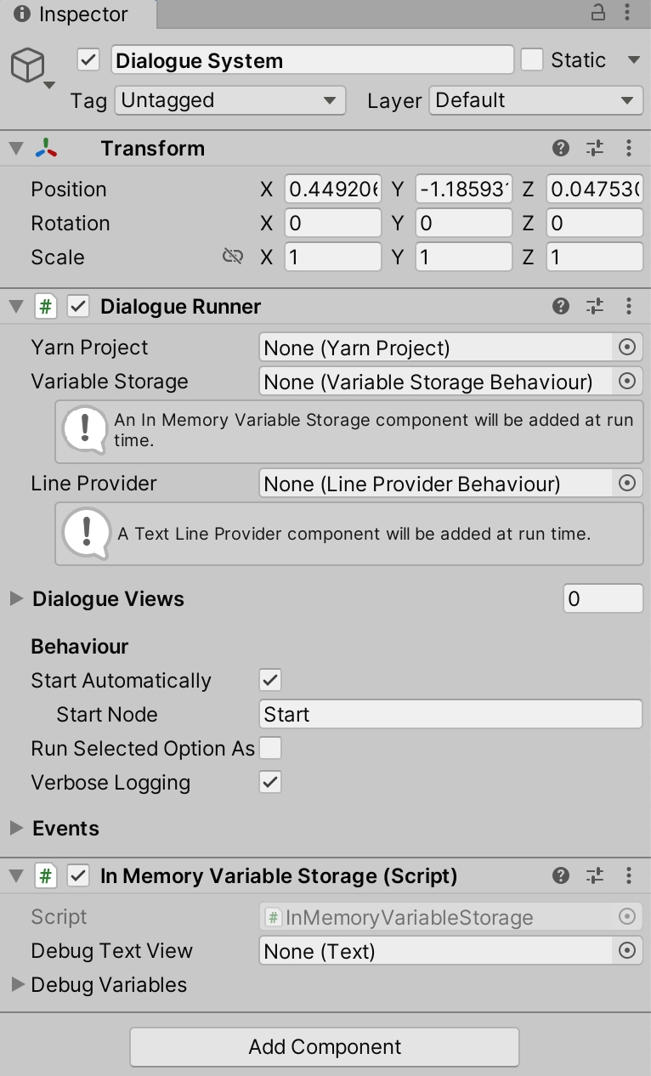Open the Layer dropdown
Viewport: 651px width, 1076px height.
coord(535,101)
